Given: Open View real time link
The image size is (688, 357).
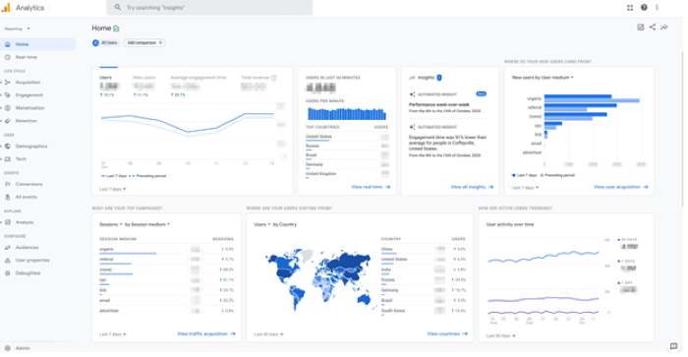Looking at the screenshot, I should click(371, 187).
